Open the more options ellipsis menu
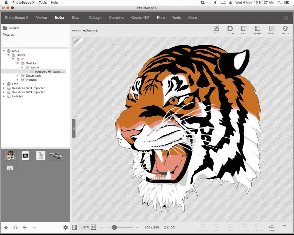This screenshot has height=235, width=294. pyautogui.click(x=284, y=226)
